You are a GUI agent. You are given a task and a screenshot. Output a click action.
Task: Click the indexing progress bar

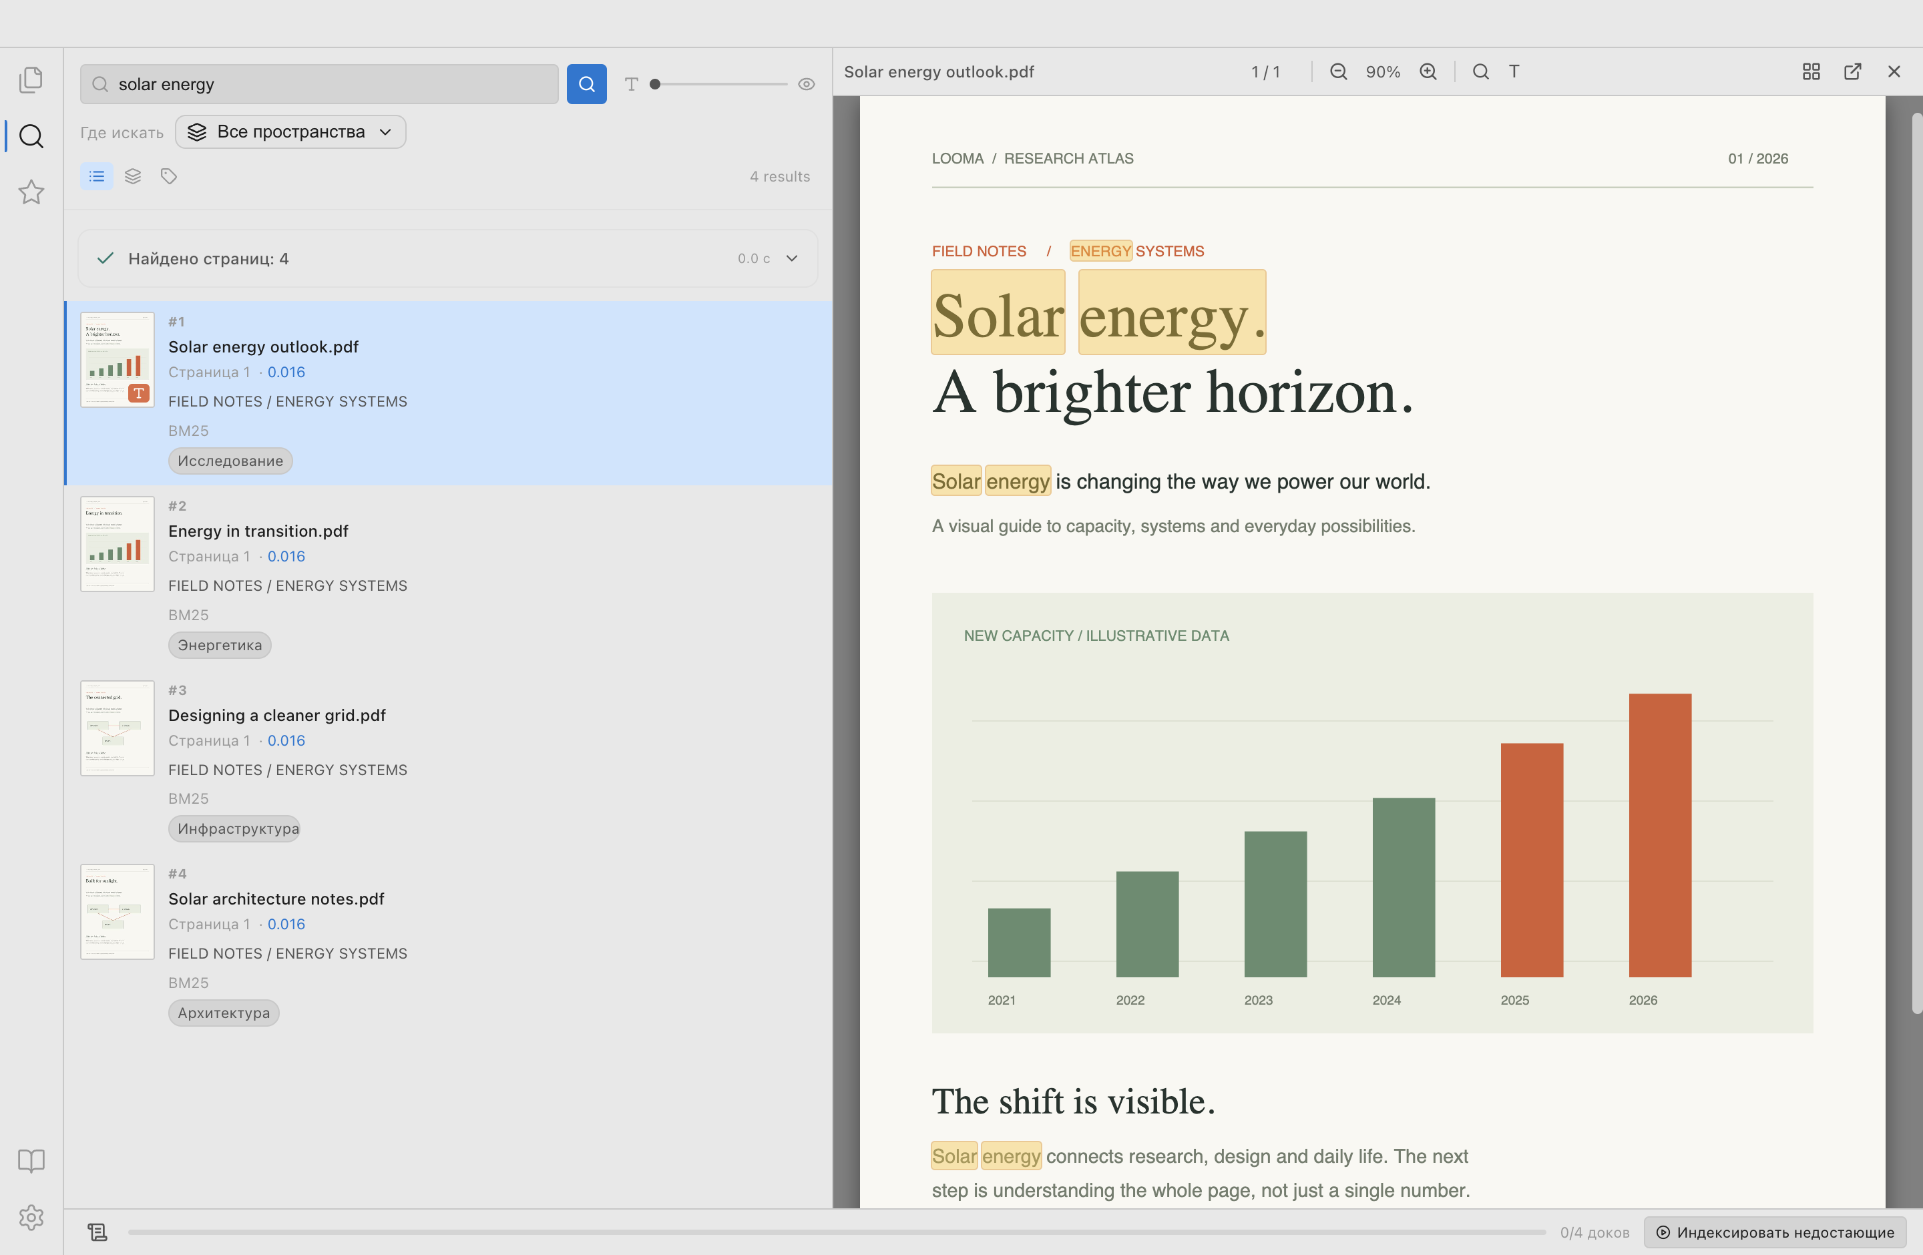pos(836,1232)
